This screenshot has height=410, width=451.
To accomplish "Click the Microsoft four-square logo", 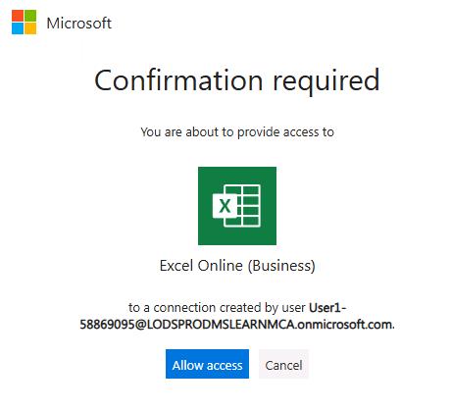I will click(24, 22).
